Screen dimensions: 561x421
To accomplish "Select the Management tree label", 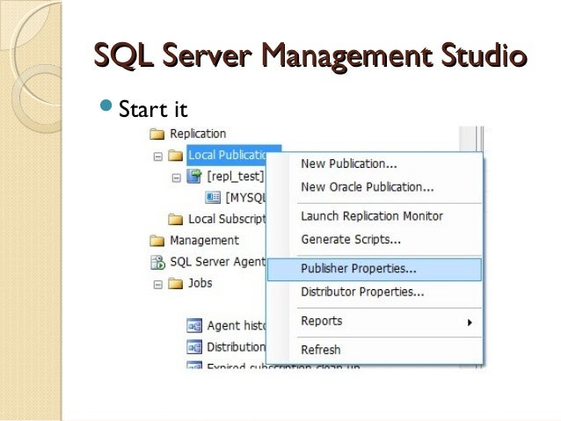I will pyautogui.click(x=204, y=240).
